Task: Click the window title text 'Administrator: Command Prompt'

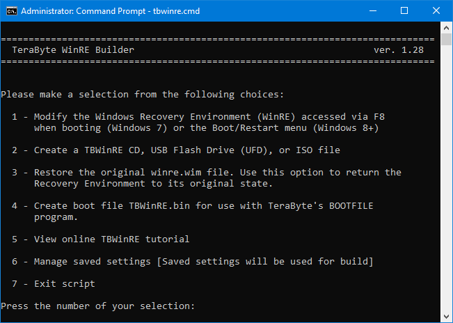Action: click(84, 11)
